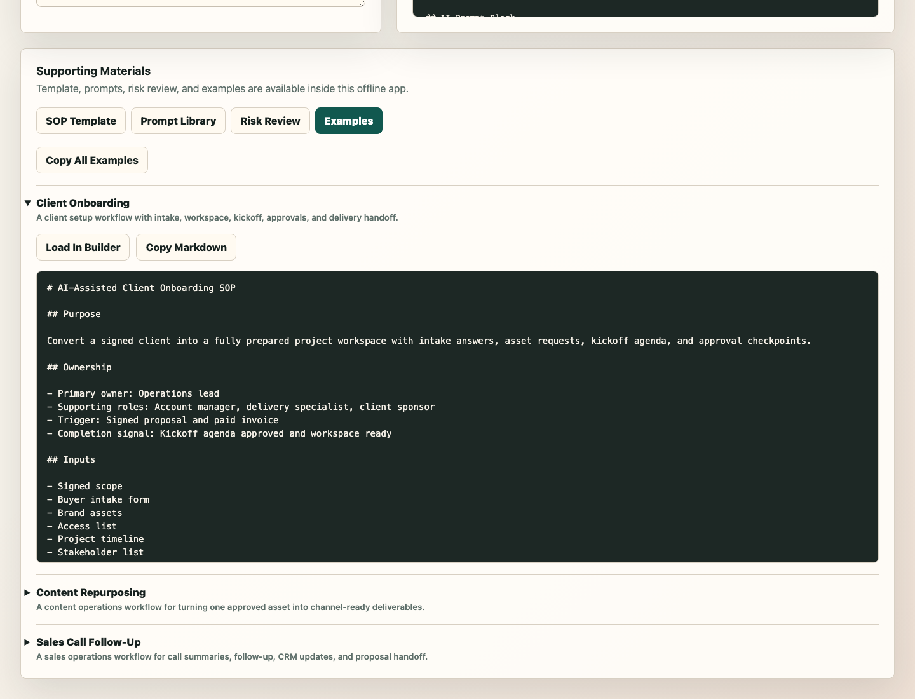
Task: Collapse the Client Onboarding section
Action: [83, 203]
